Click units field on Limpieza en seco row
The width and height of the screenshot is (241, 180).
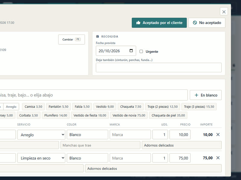click(x=160, y=158)
